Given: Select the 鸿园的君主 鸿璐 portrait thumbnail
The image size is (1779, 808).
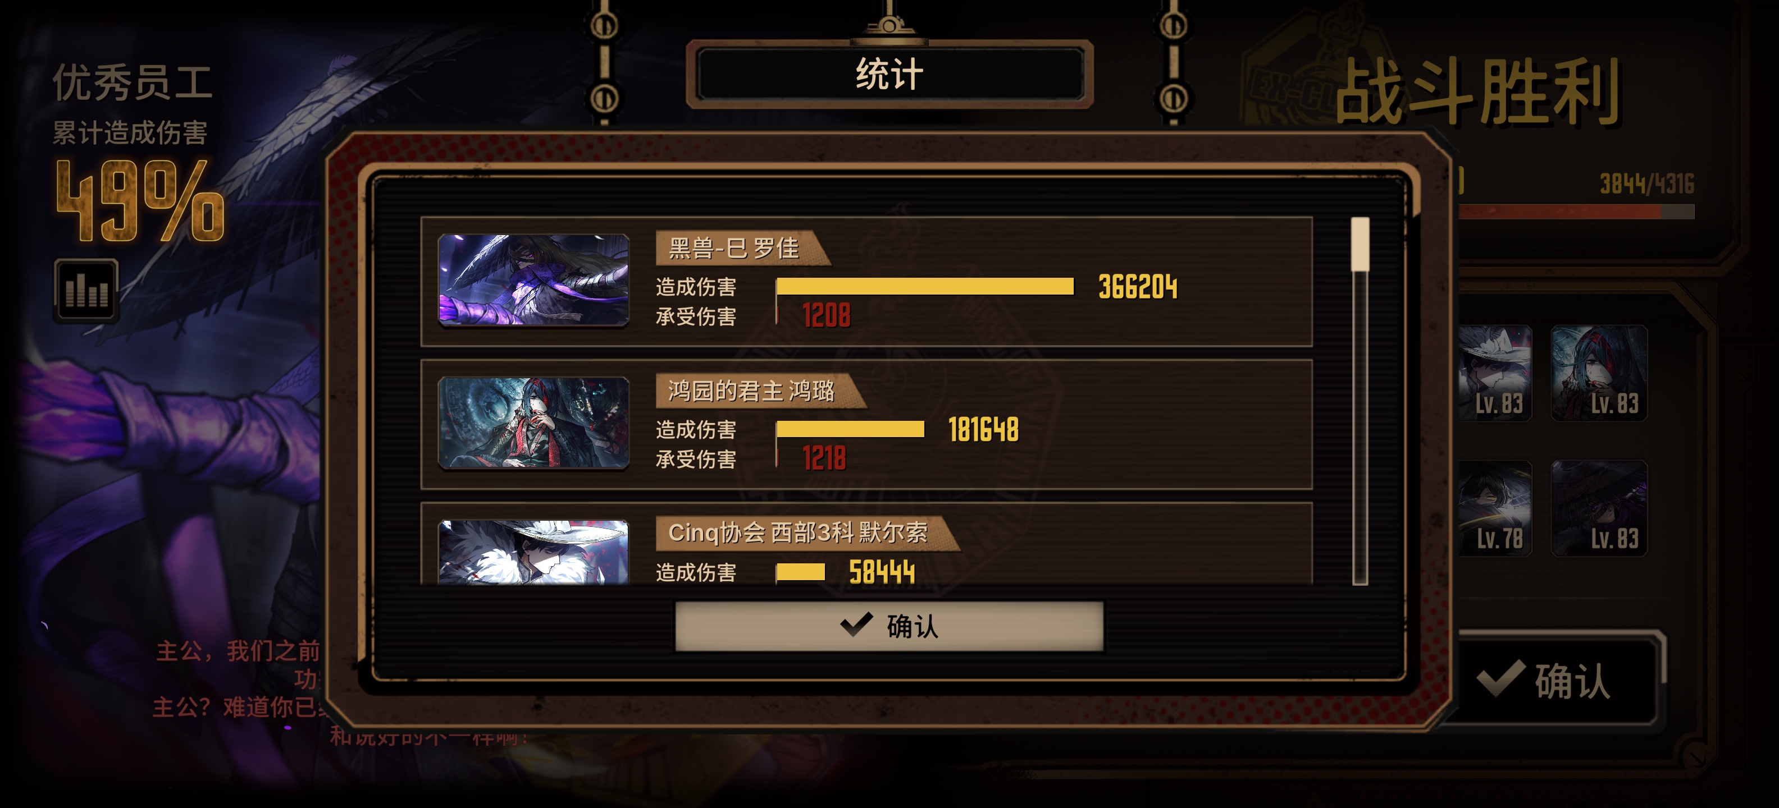Looking at the screenshot, I should (x=533, y=423).
